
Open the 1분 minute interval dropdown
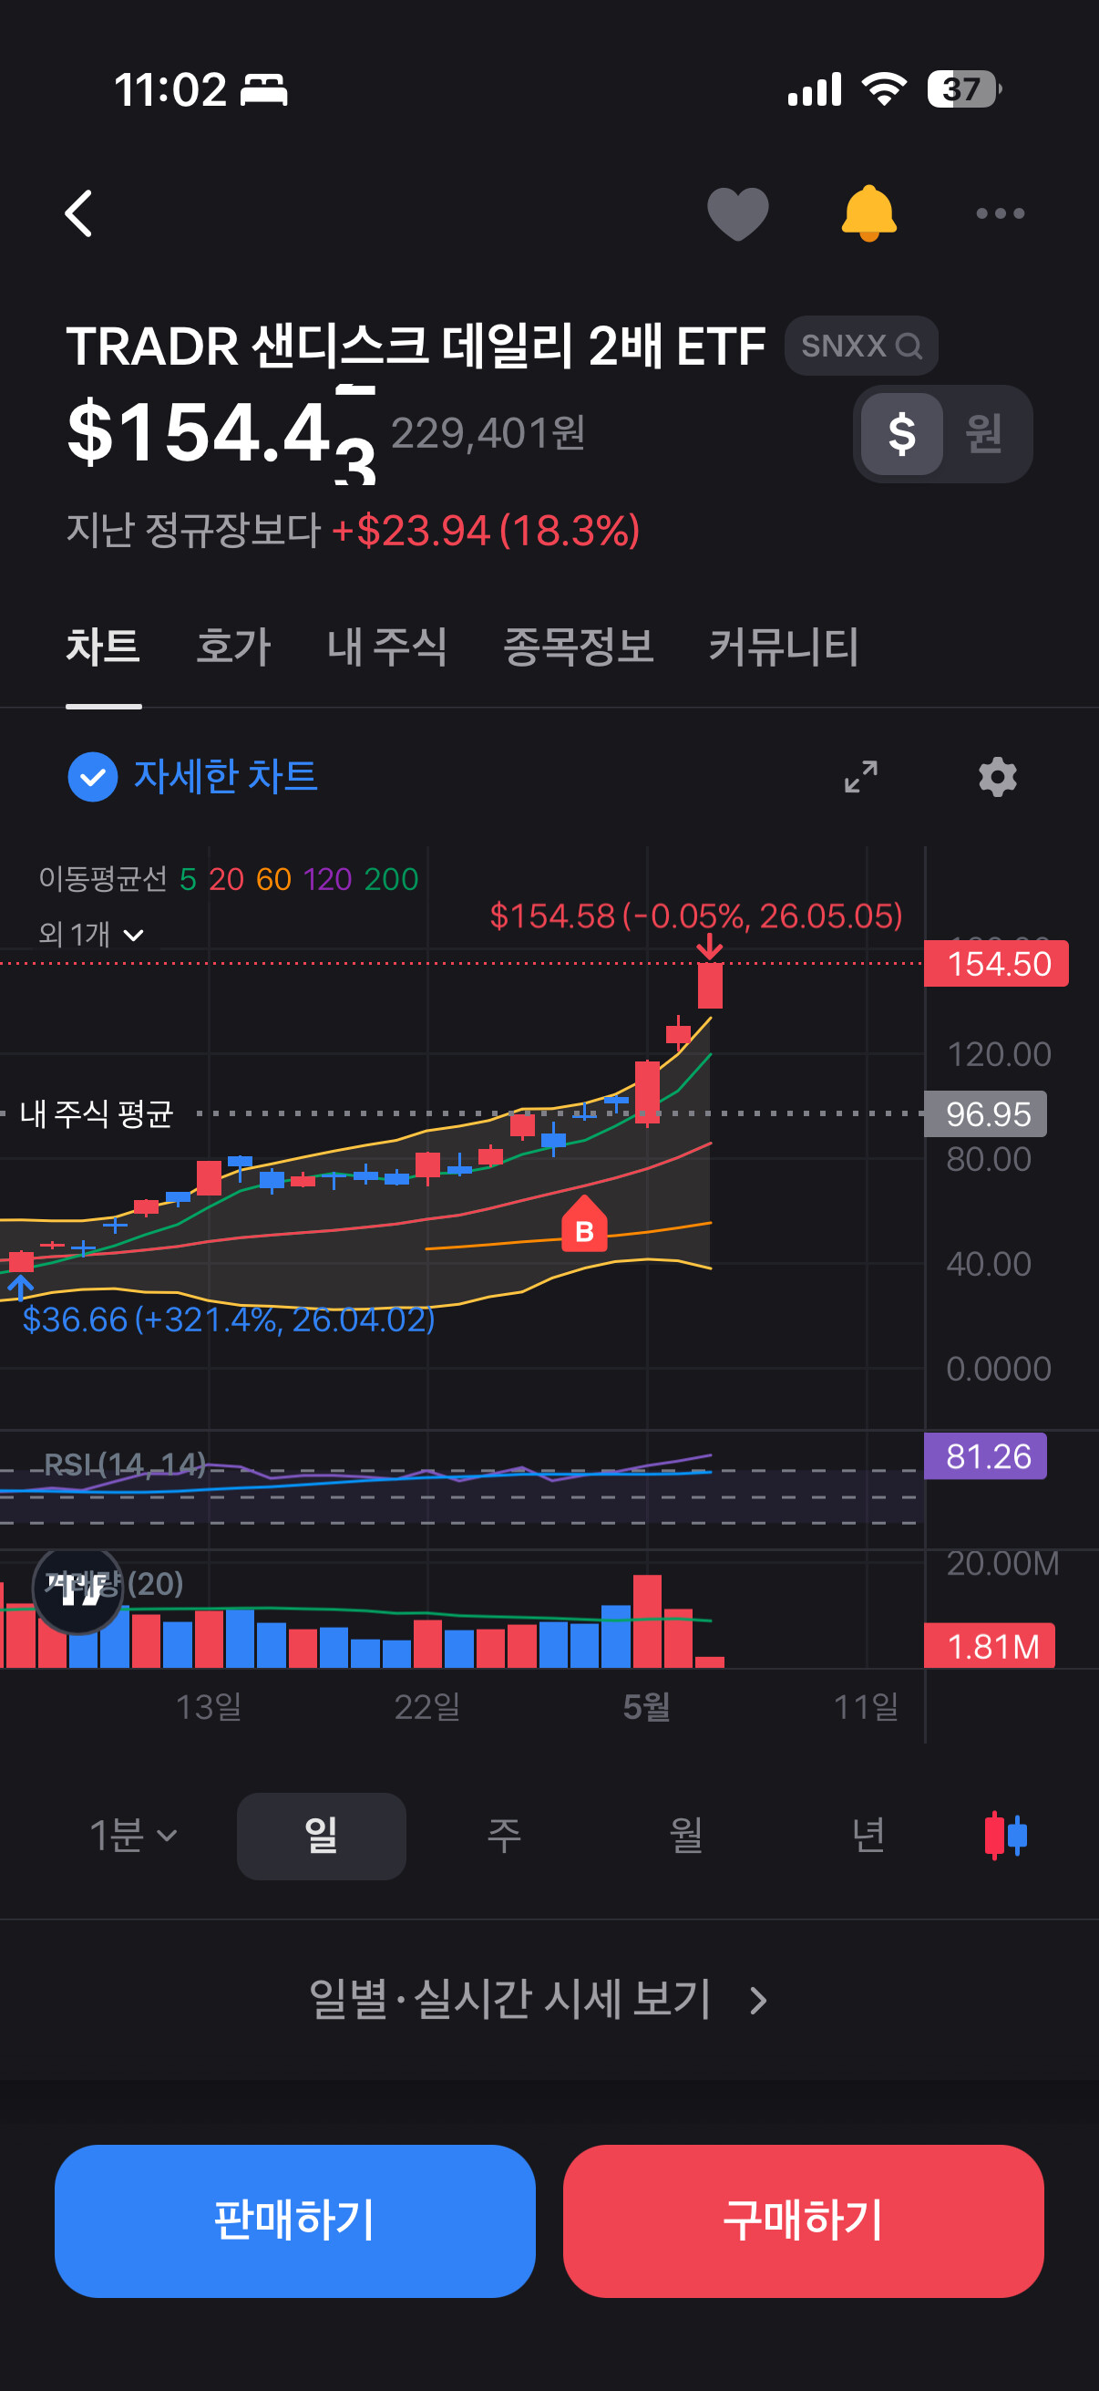pyautogui.click(x=133, y=1835)
